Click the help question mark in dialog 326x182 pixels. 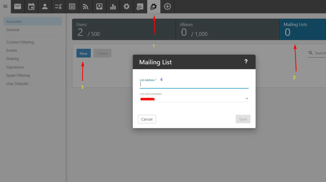(246, 61)
